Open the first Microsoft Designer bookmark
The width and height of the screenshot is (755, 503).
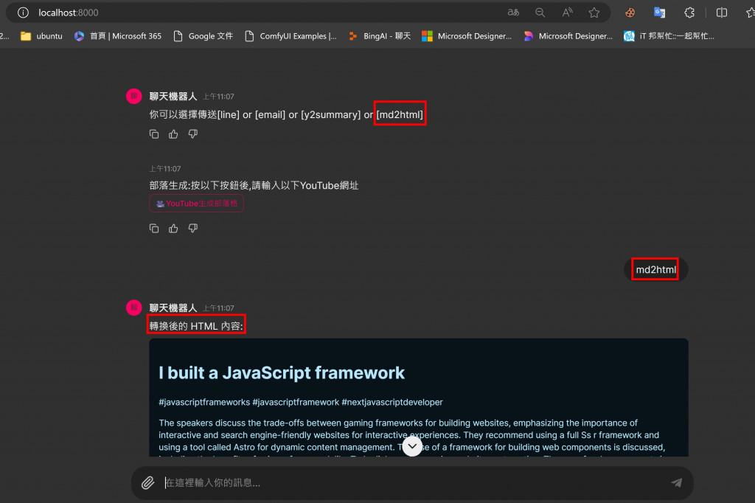(467, 36)
